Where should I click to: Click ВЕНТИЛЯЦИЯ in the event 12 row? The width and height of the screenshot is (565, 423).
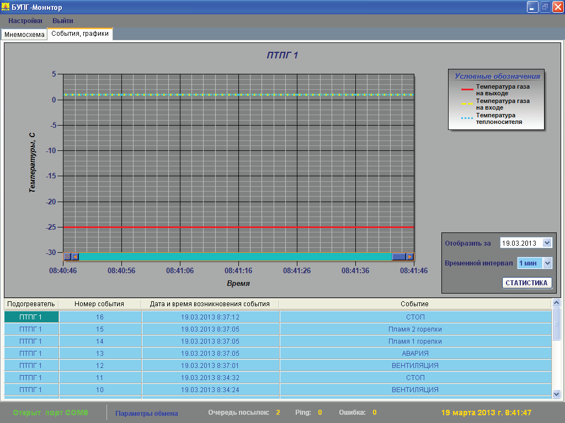415,366
